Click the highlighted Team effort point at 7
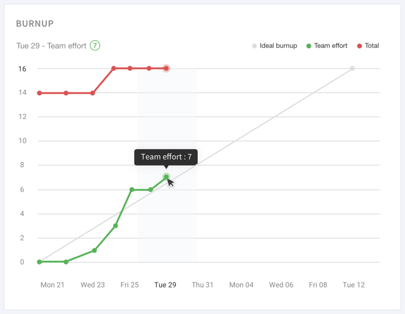405x314 pixels. tap(166, 177)
